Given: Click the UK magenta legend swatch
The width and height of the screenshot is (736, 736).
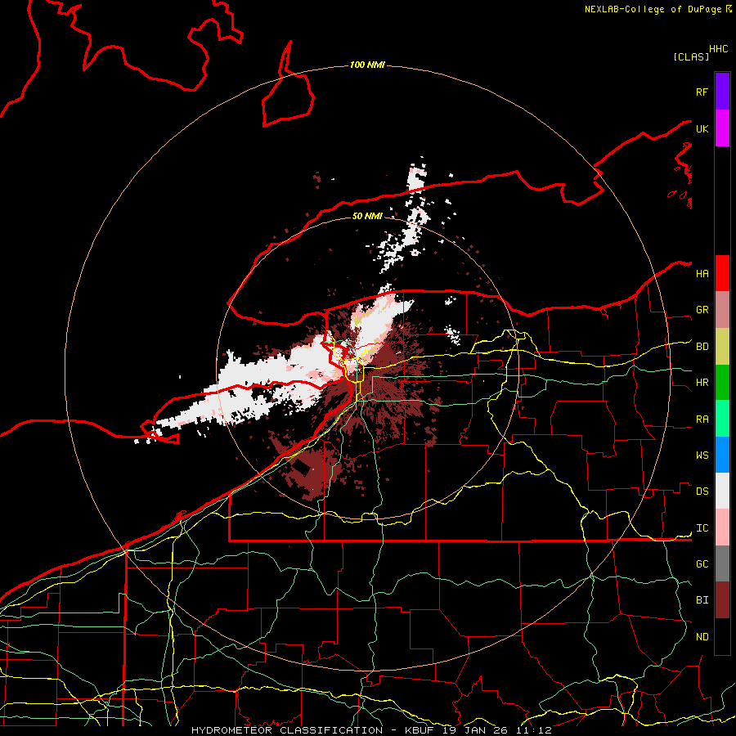Looking at the screenshot, I should (x=722, y=128).
